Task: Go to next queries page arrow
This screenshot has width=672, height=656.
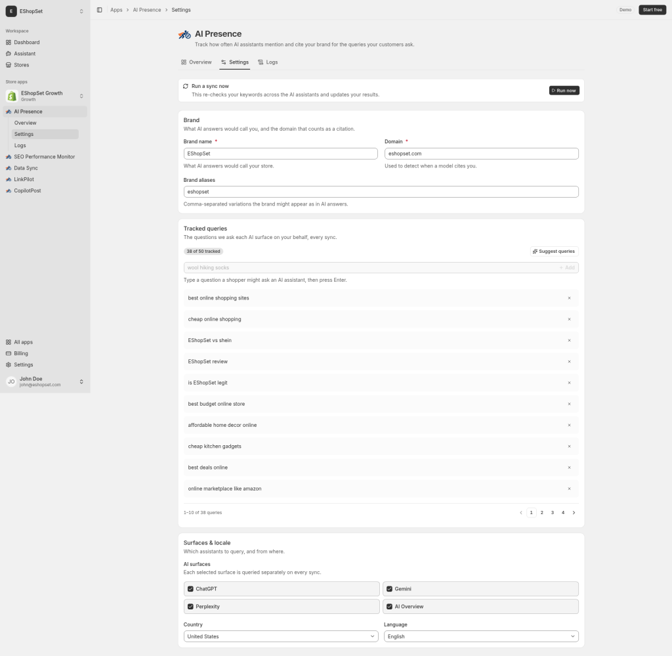Action: [x=574, y=513]
